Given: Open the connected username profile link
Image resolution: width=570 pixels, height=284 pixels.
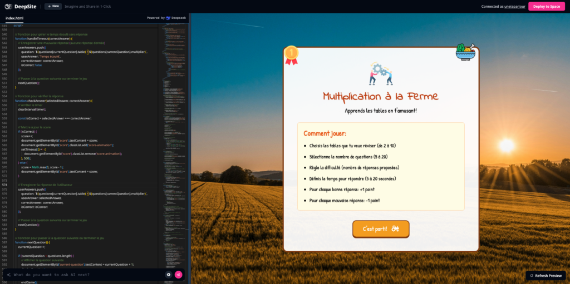Looking at the screenshot, I should coord(514,6).
